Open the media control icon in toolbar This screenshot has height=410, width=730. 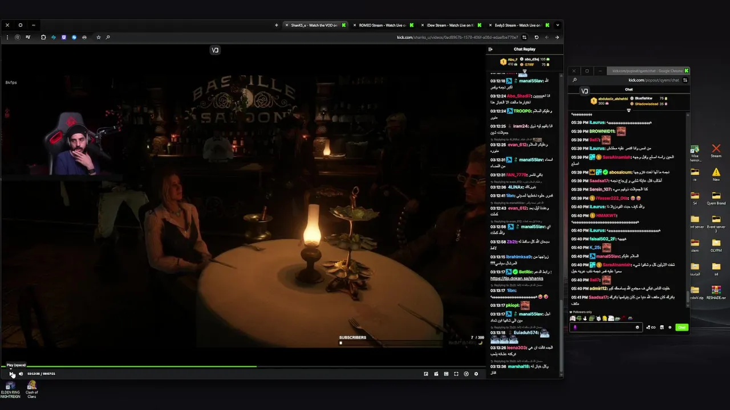pyautogui.click(x=28, y=37)
